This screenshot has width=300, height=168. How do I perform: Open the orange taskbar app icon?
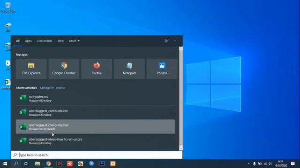113,164
